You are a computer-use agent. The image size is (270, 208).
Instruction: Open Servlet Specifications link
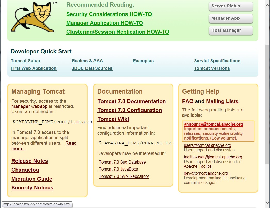(x=217, y=61)
